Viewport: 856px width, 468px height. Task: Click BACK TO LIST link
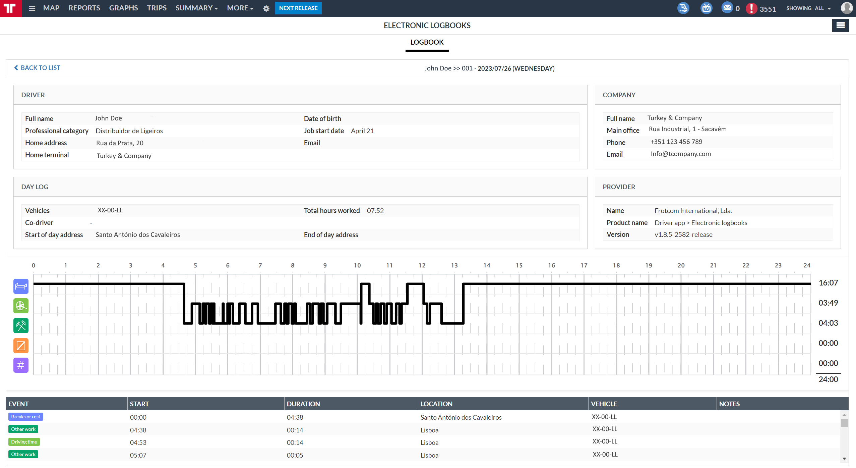click(x=37, y=68)
